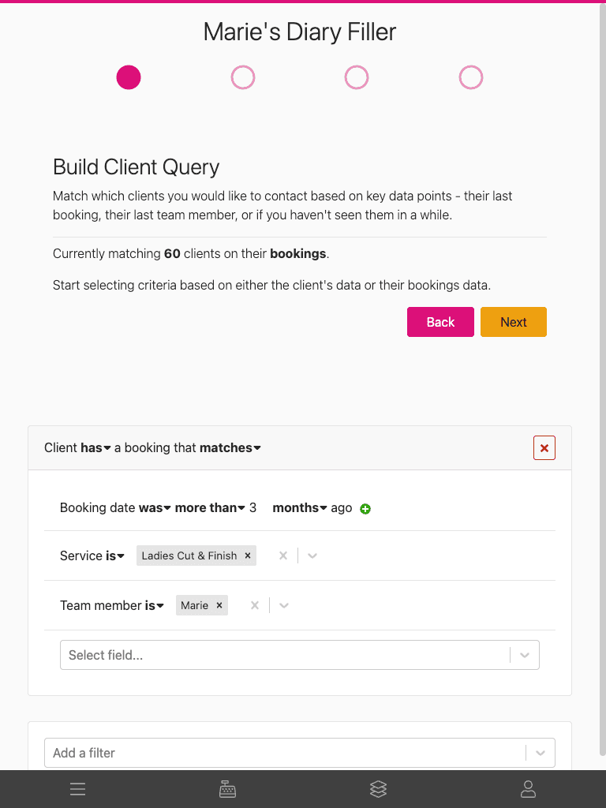Expand the Select field dropdown chevron
606x808 pixels.
click(524, 655)
